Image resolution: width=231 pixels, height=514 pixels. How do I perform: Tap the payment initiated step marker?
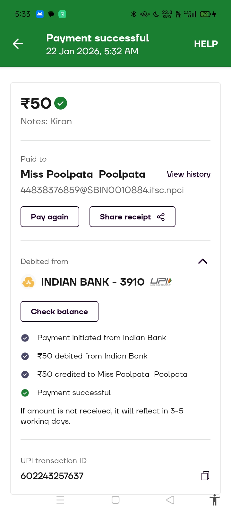(25, 338)
